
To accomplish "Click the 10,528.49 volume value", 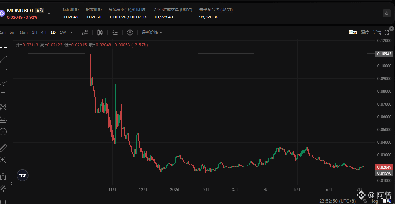I will (164, 17).
